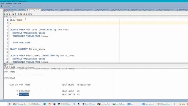
Task: Click the Unshared SQL Worksheet icon
Action: 24,14
